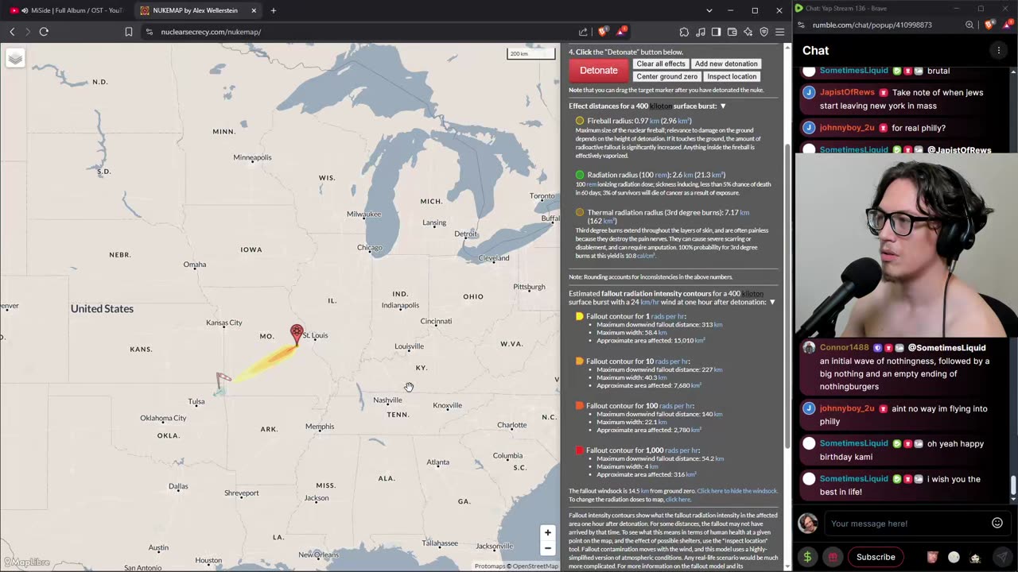Screen dimensions: 1018x572
Task: Click Protomaps attribution link
Action: [490, 566]
